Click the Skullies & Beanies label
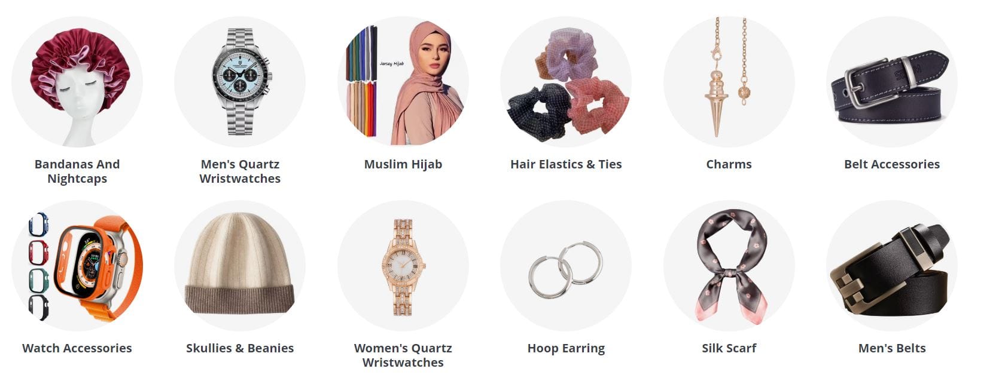Screen dimensions: 1005x387 click(x=240, y=348)
